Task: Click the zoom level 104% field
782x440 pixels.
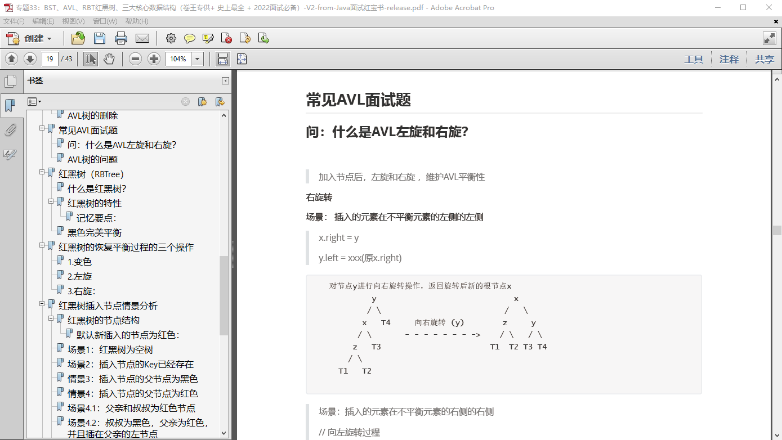Action: point(178,59)
